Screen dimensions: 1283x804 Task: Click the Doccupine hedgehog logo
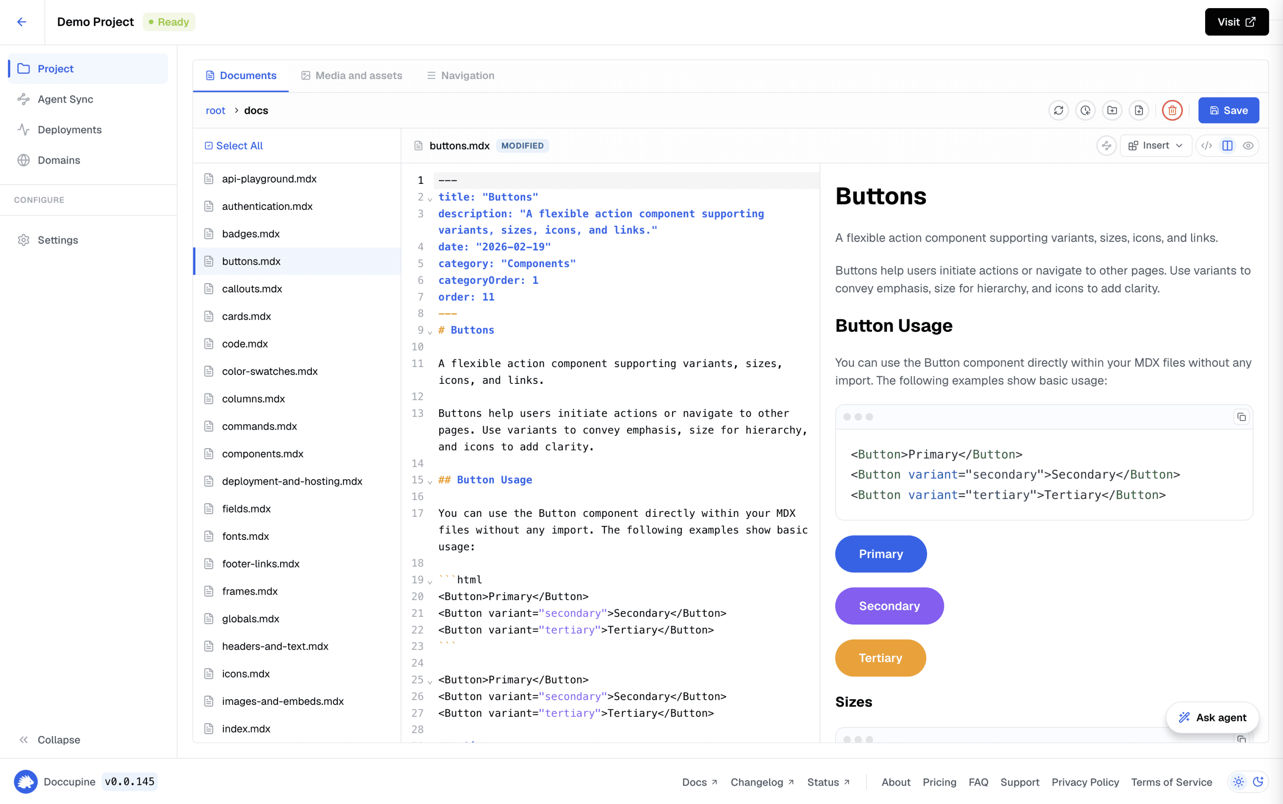[x=26, y=782]
